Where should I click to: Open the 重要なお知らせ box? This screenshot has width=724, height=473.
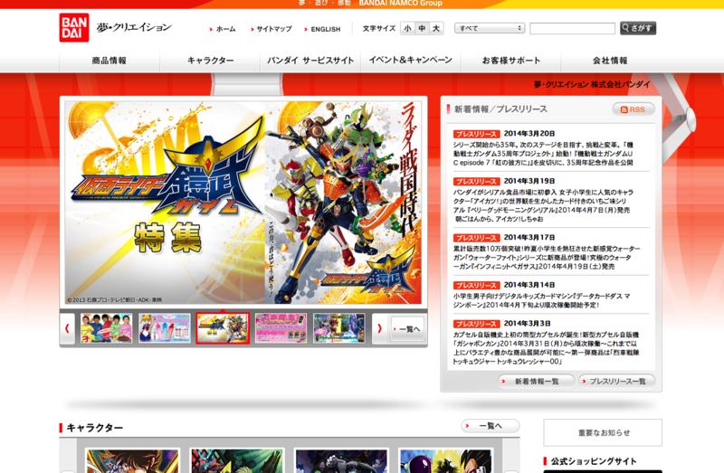(603, 433)
